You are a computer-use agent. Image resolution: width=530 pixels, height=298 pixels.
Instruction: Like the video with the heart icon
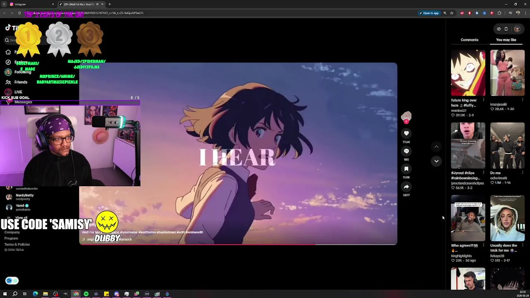(406, 133)
